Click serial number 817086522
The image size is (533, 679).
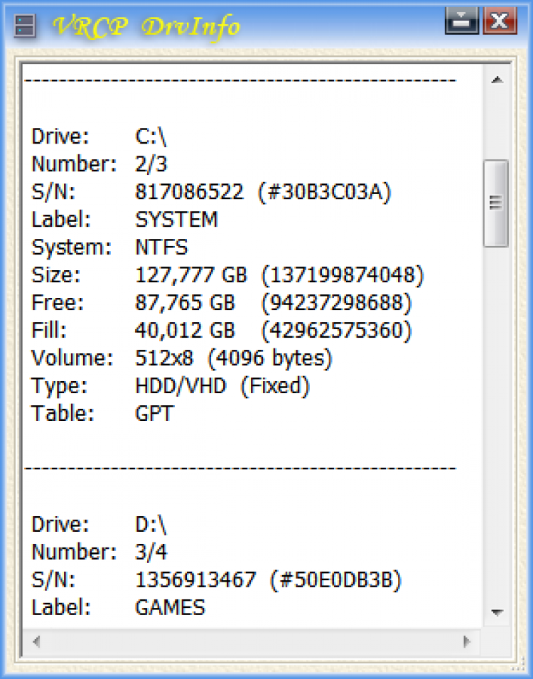[x=190, y=192]
